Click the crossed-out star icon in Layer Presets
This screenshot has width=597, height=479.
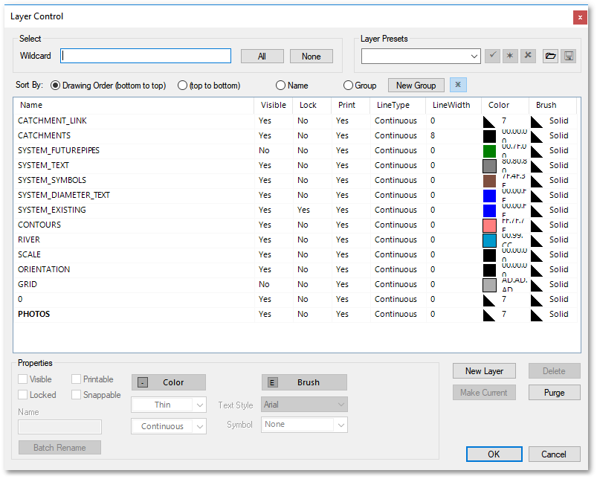(x=528, y=56)
